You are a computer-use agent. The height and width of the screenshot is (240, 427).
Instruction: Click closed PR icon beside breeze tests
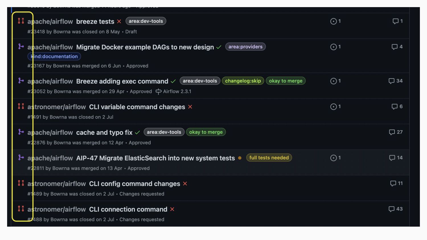(21, 21)
